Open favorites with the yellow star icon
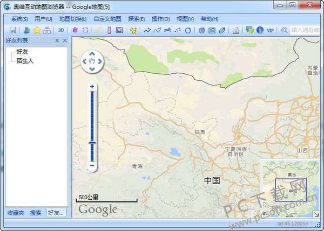This screenshot has width=324, height=231. [x=37, y=30]
